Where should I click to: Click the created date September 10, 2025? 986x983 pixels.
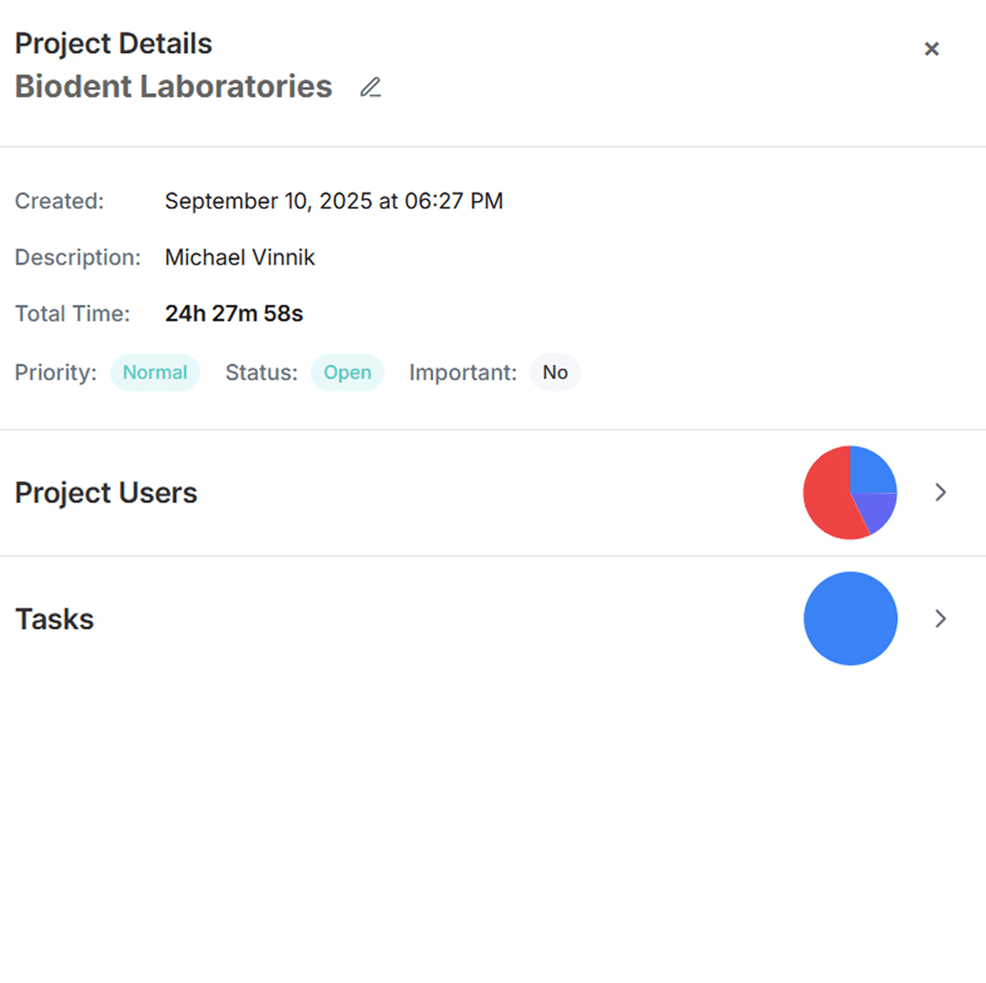(333, 201)
